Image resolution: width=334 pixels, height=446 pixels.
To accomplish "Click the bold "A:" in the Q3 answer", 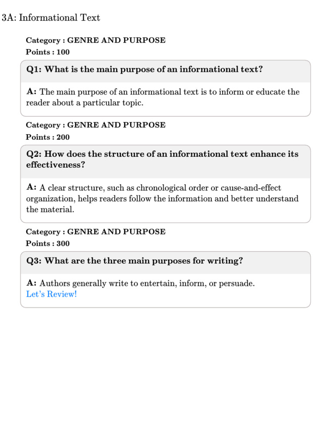I will [32, 283].
